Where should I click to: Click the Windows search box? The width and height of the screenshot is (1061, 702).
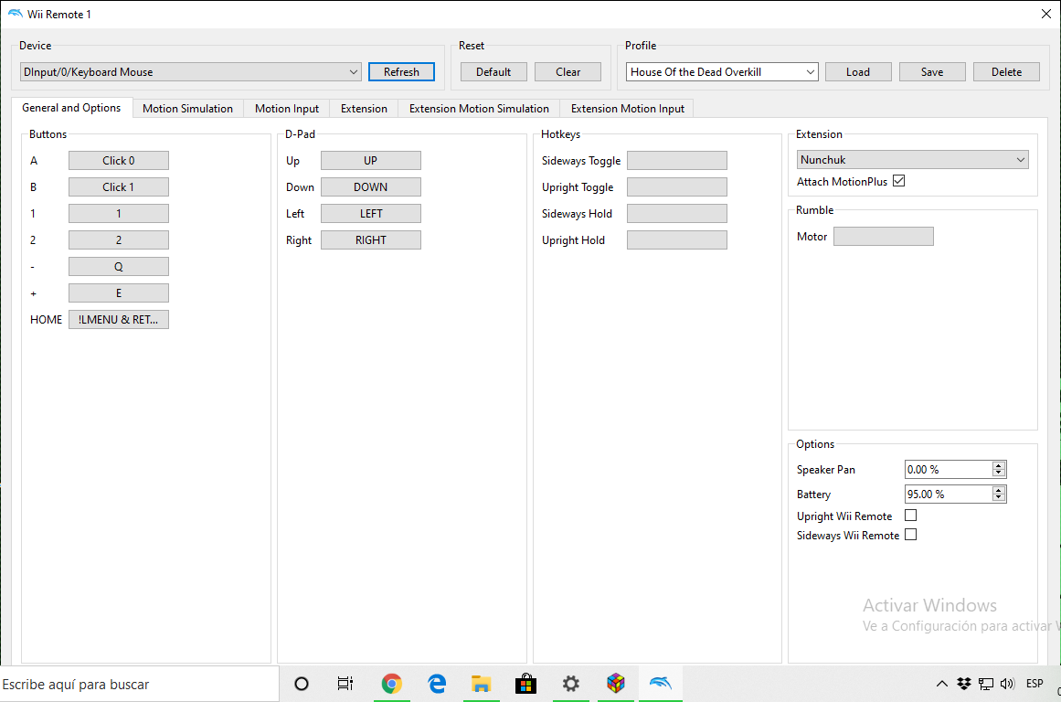click(x=140, y=684)
